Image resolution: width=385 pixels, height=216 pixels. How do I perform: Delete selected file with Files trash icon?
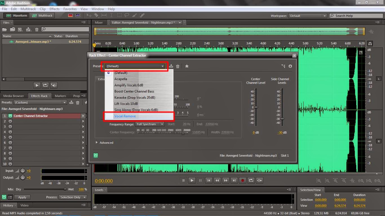pyautogui.click(x=37, y=29)
